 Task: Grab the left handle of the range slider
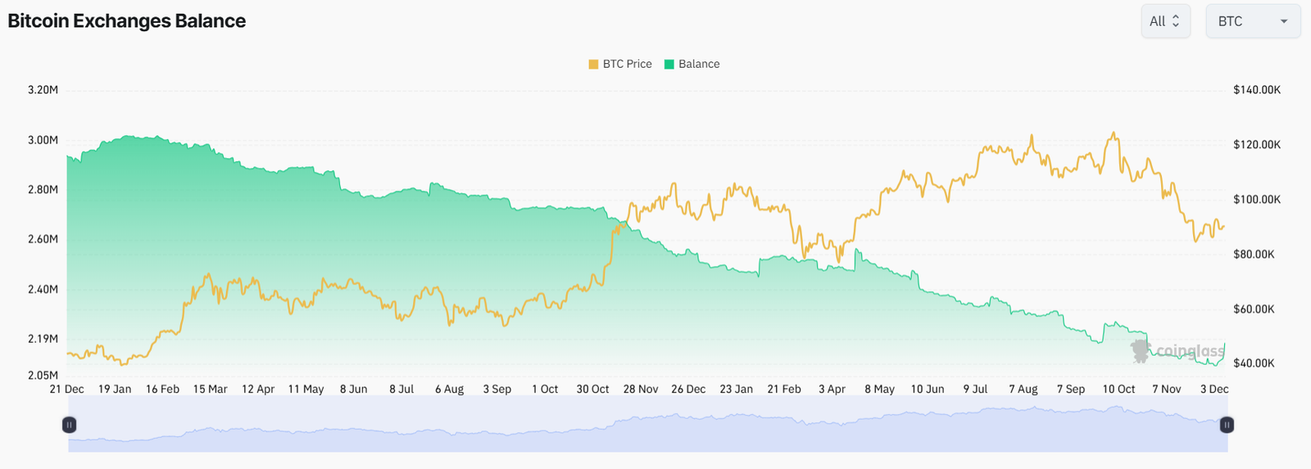pos(70,425)
